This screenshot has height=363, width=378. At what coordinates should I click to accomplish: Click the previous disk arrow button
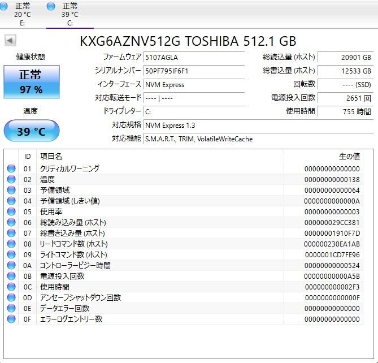pos(10,41)
